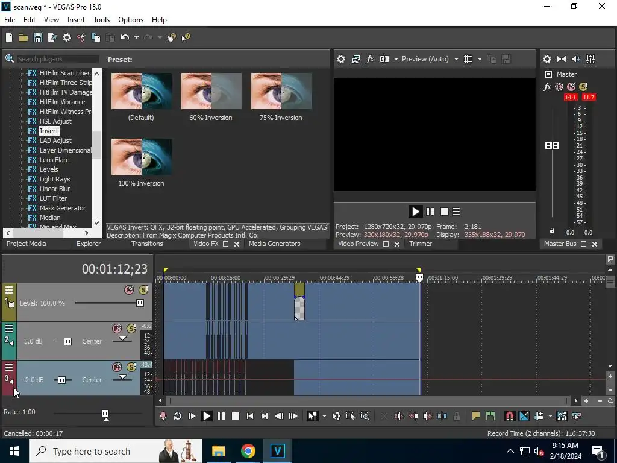
Task: Mute audio track 3
Action: click(x=117, y=367)
